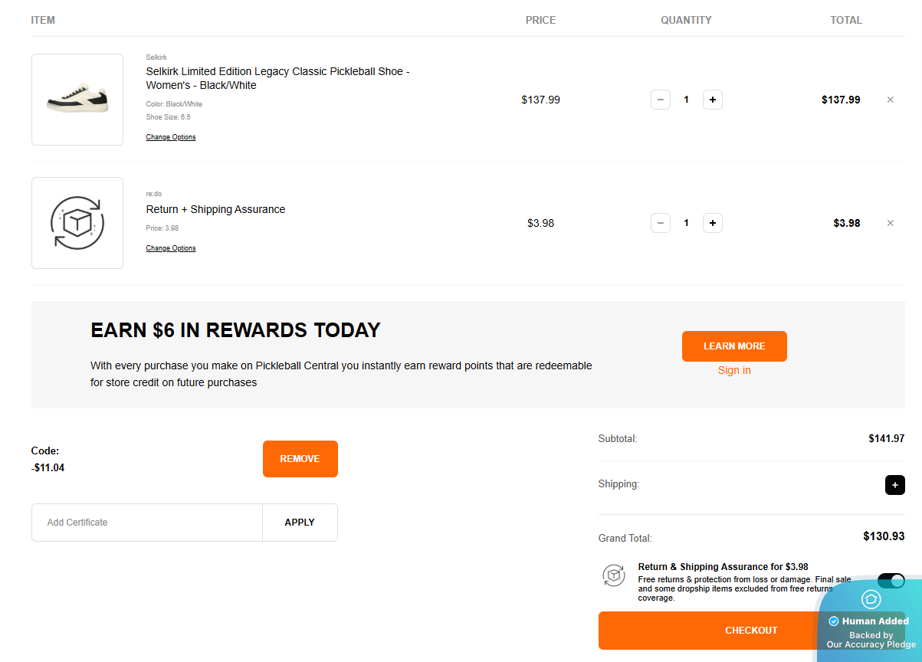Expand the Shipping estimate section
The height and width of the screenshot is (662, 922).
pyautogui.click(x=894, y=485)
